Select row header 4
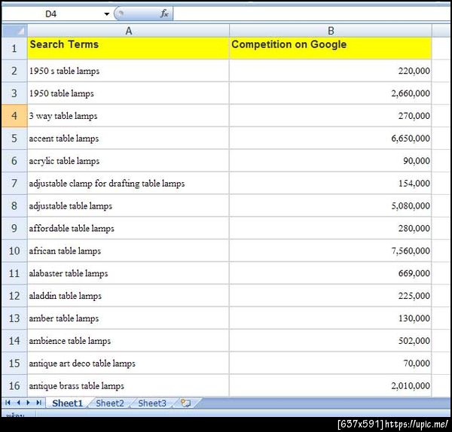The image size is (452, 432). [14, 116]
